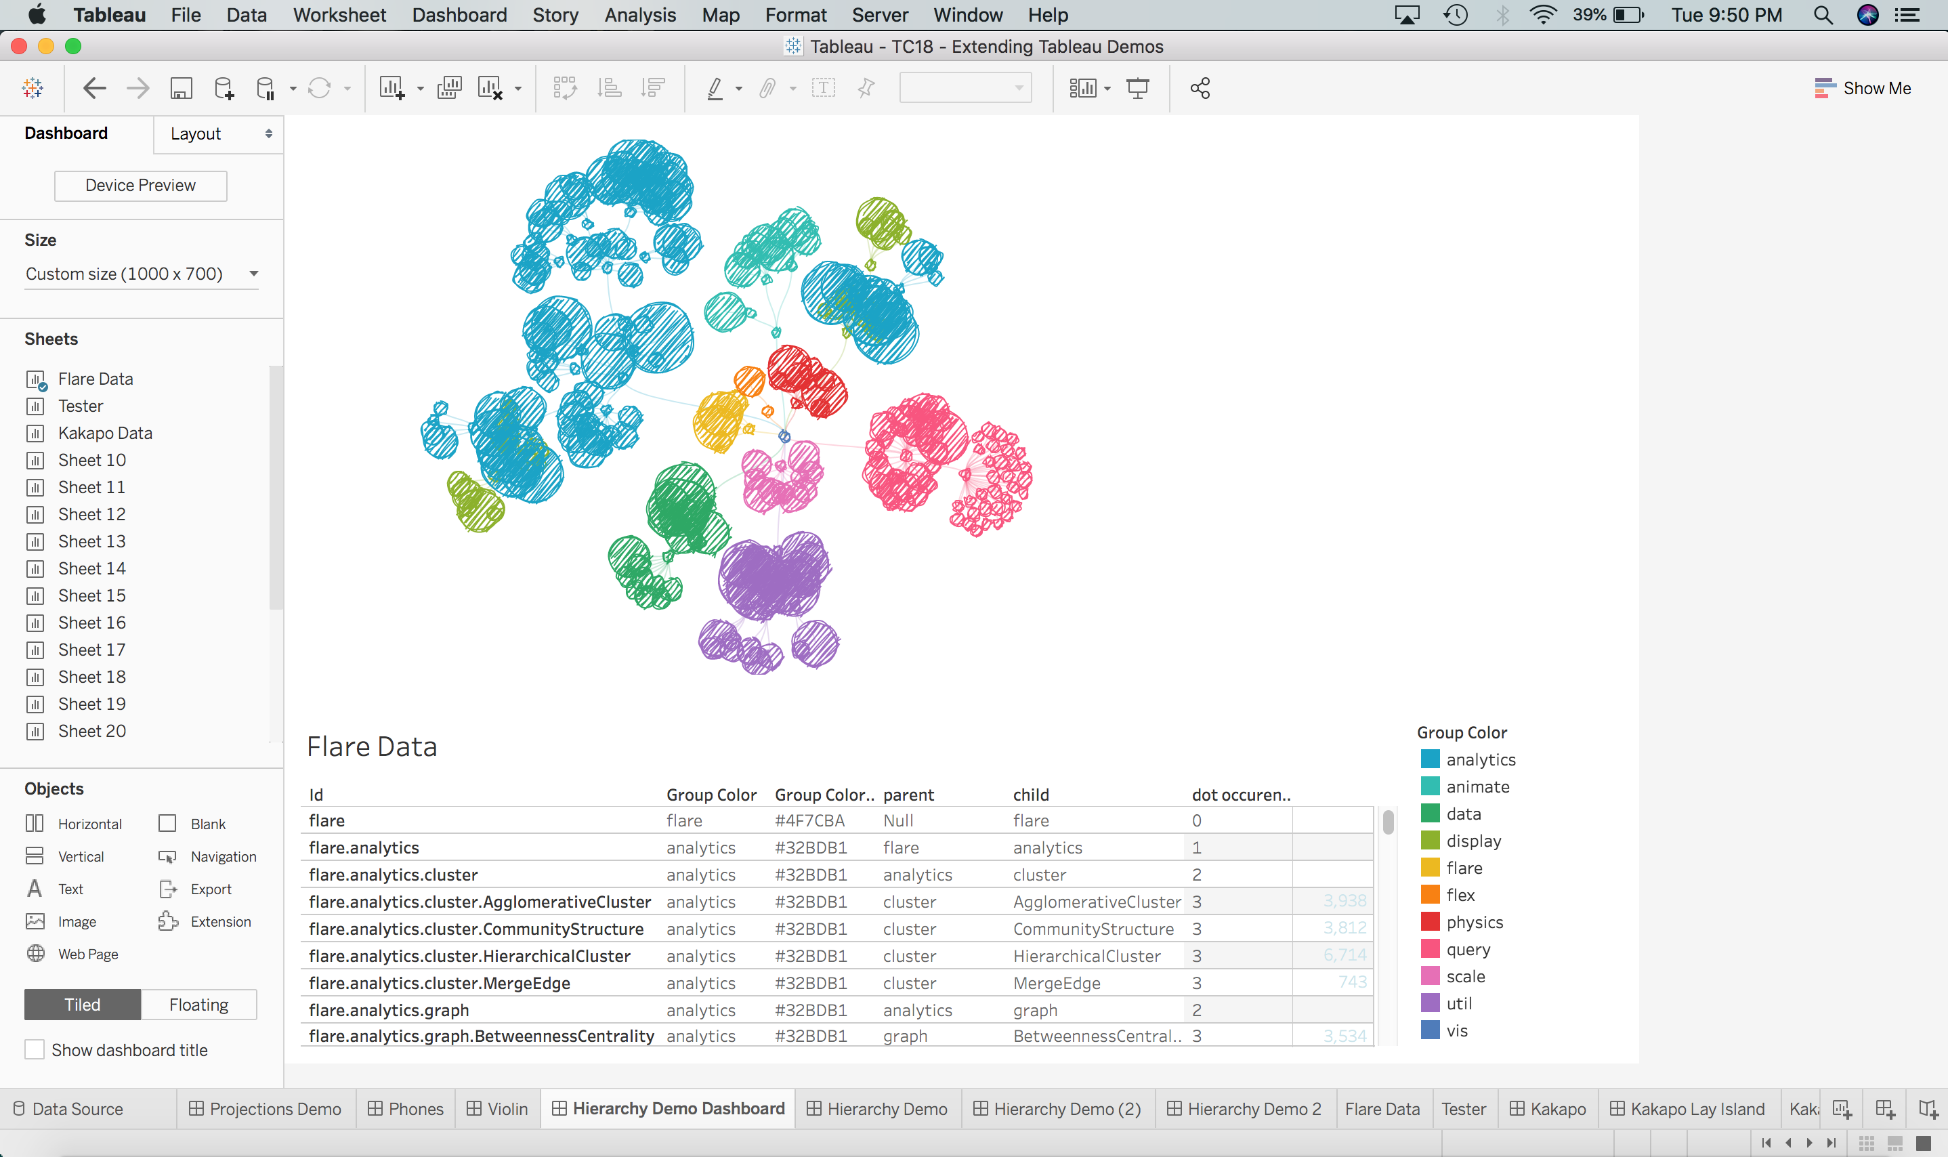
Task: Open the Layout pane selector
Action: click(219, 134)
